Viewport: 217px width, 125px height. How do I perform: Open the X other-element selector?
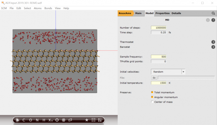click(x=50, y=120)
